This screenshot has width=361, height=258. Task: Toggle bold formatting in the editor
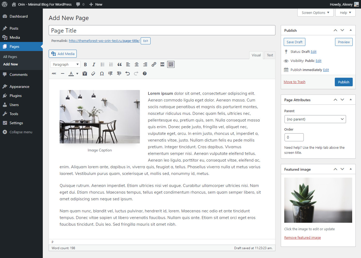85,64
